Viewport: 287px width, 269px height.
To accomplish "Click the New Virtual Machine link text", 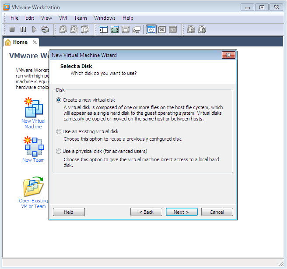I will [33, 124].
